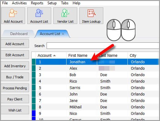Click the Buy / Trade button
The image size is (160, 121).
pyautogui.click(x=15, y=77)
